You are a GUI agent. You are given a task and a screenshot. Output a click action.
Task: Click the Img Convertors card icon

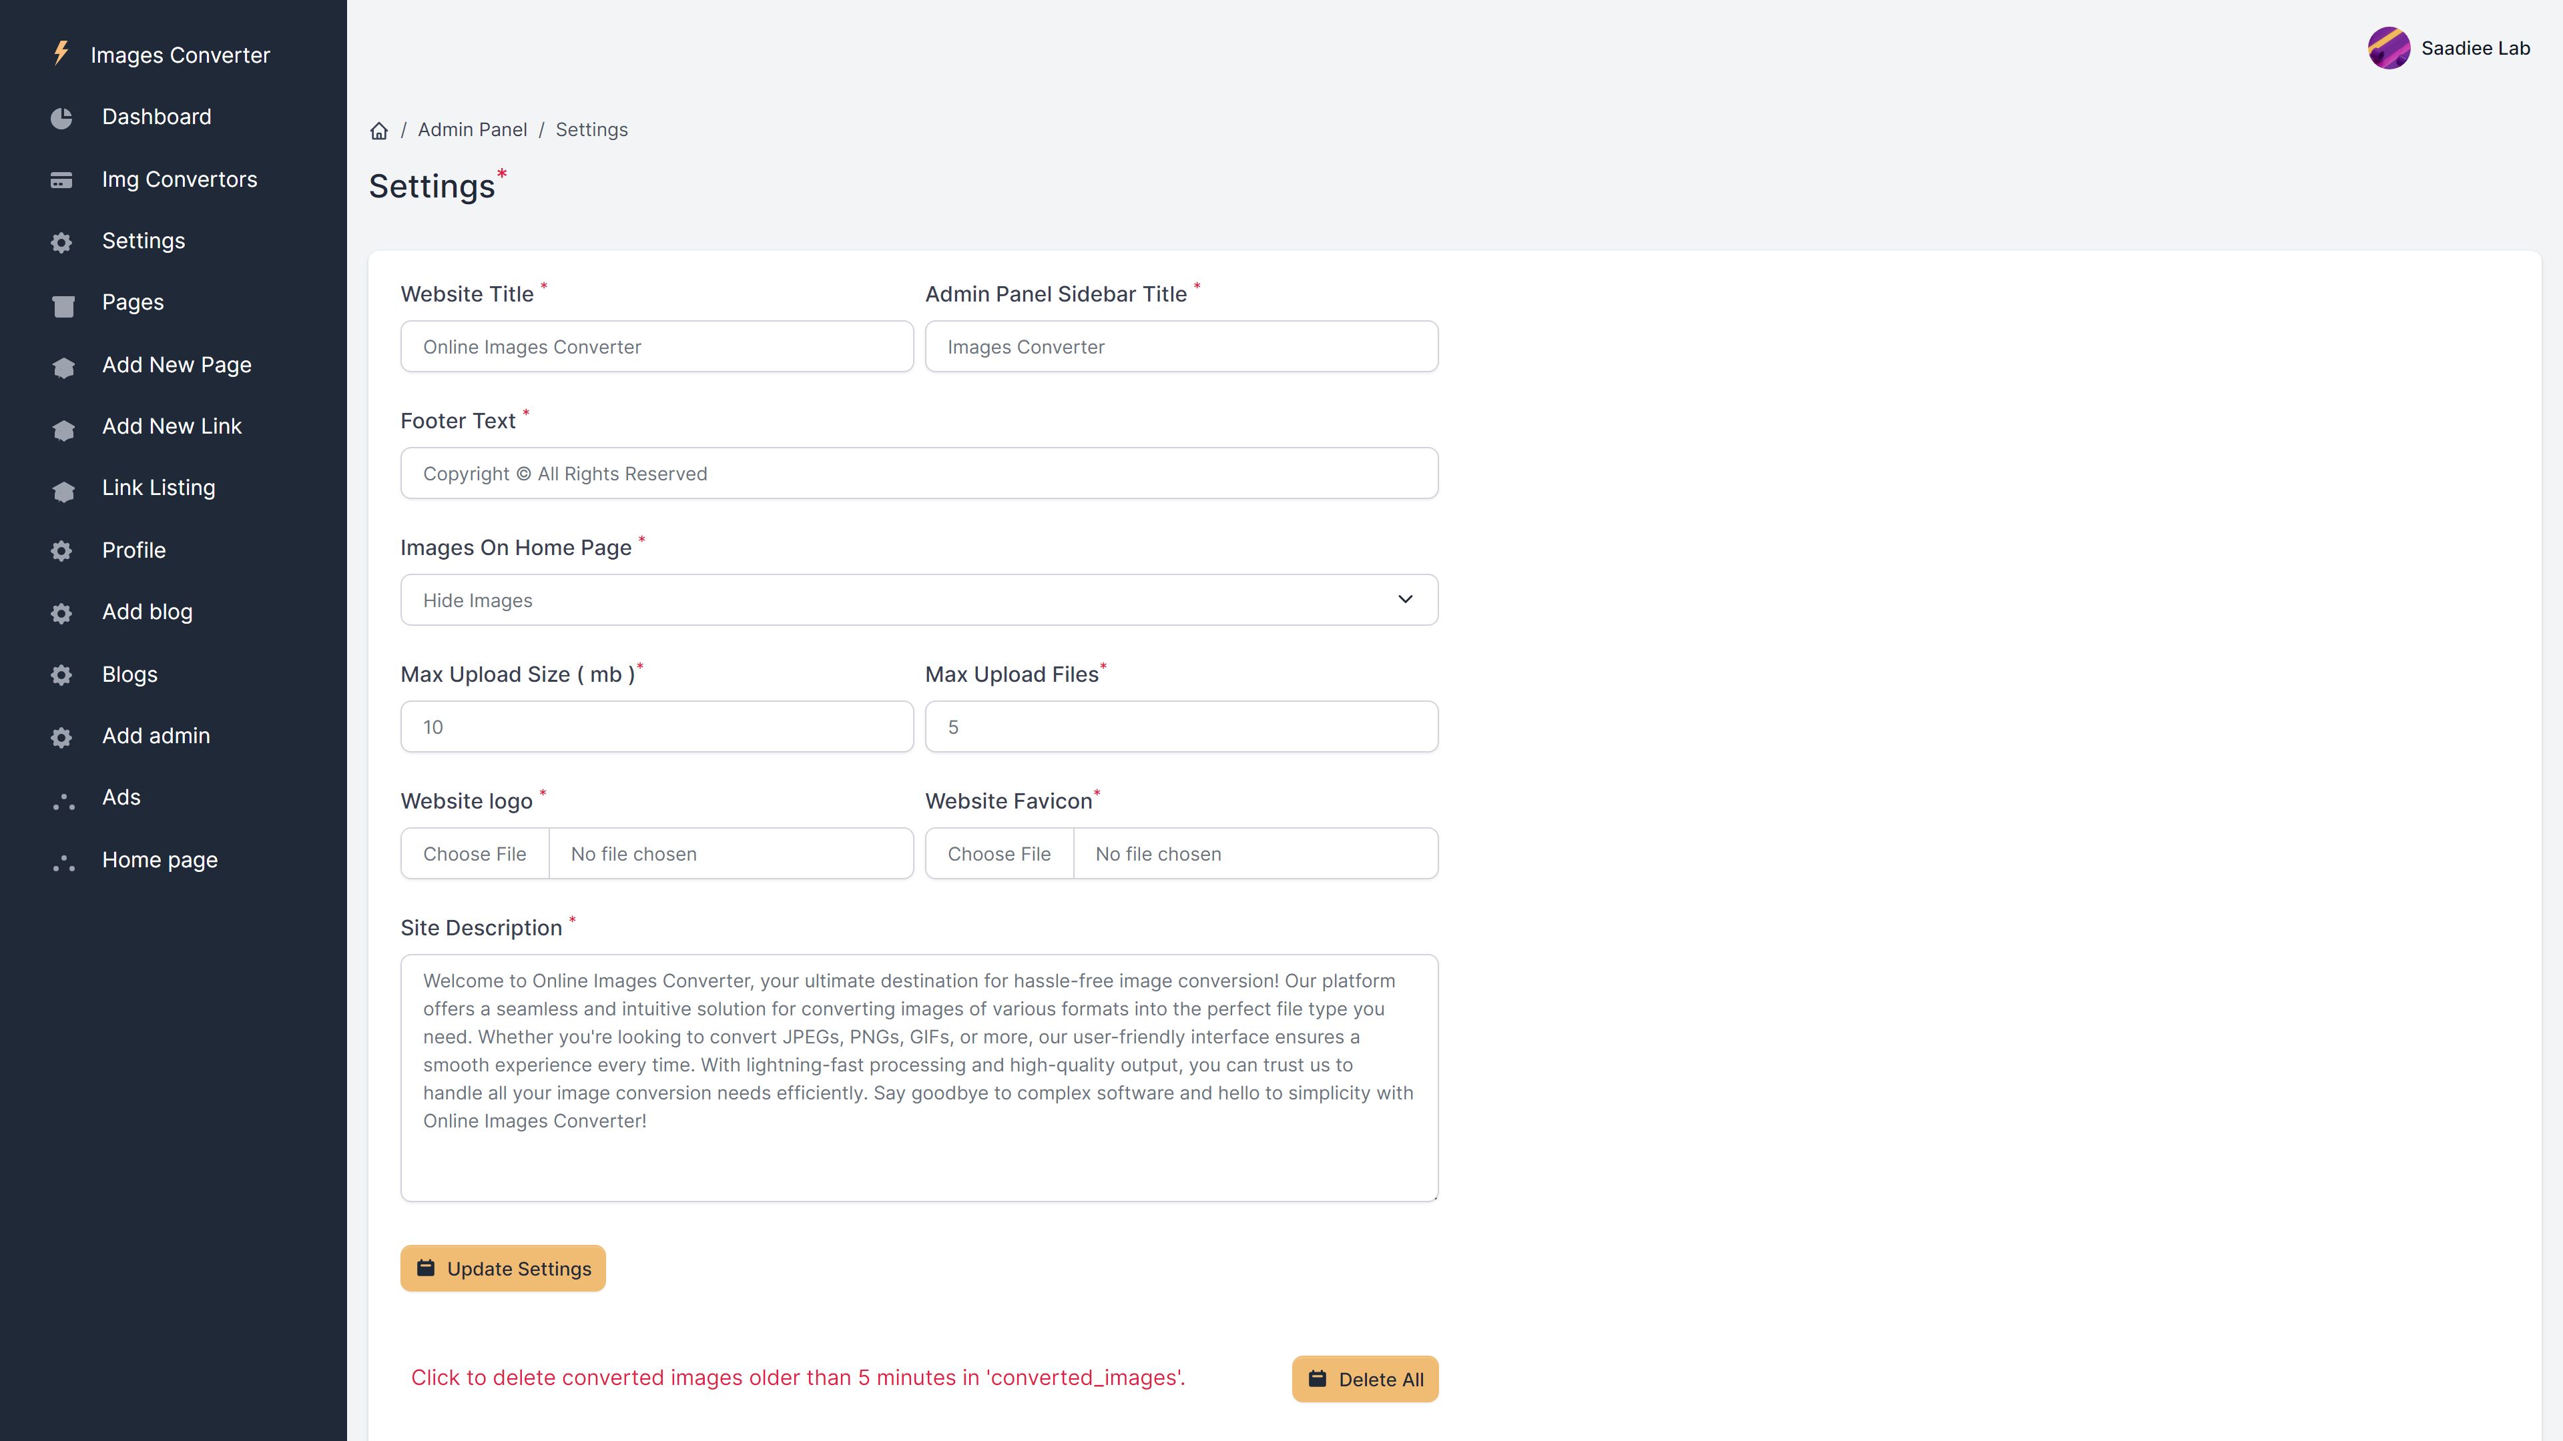[61, 180]
